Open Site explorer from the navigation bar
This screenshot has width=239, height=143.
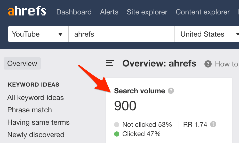[x=147, y=12]
